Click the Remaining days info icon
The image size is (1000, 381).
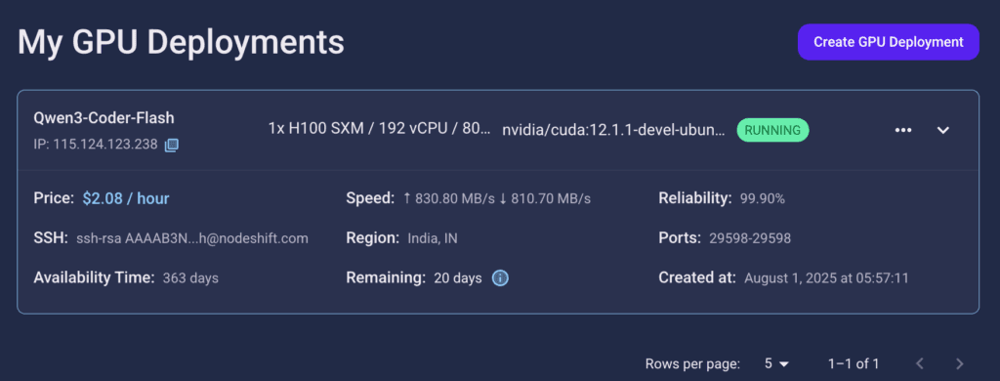501,278
